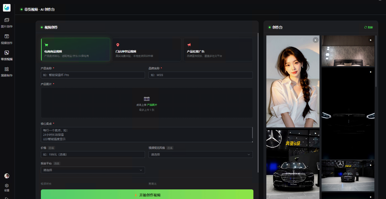Open the 奔驰S级 car video thumbnail
Image resolution: width=386 pixels, height=199 pixels.
pos(293,164)
